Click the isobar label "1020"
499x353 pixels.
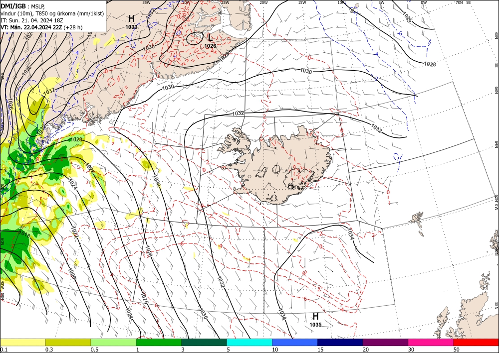tap(71, 274)
